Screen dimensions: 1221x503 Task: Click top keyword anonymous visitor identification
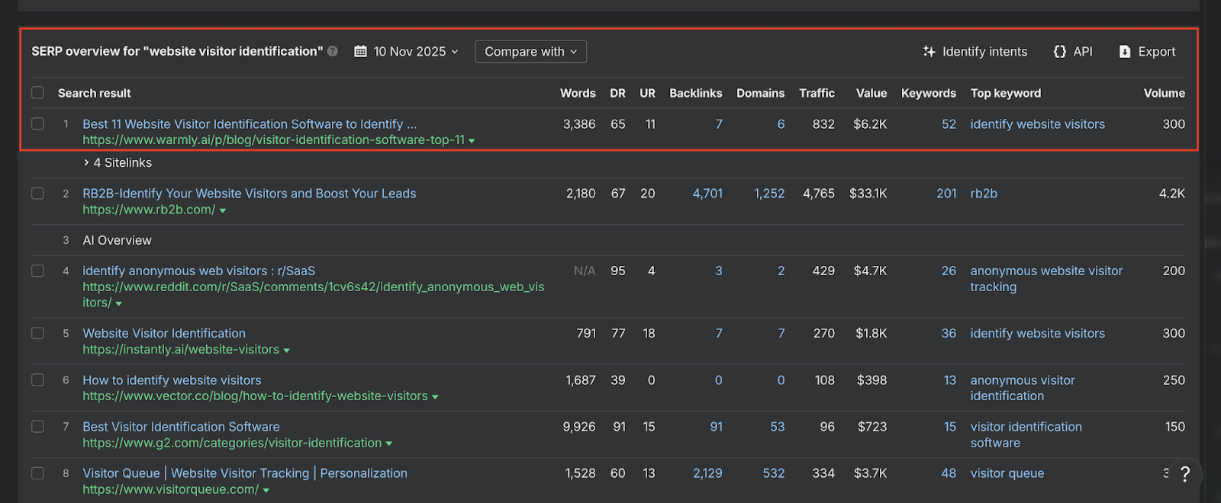pos(1023,388)
